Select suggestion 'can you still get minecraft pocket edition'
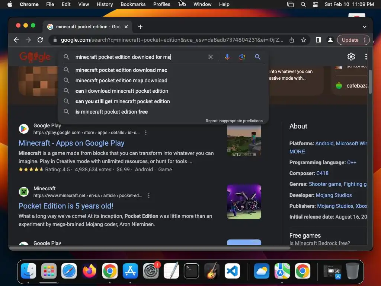 coord(163,101)
